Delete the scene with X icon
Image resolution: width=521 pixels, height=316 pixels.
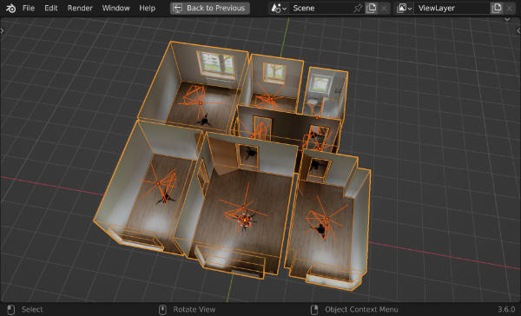384,8
